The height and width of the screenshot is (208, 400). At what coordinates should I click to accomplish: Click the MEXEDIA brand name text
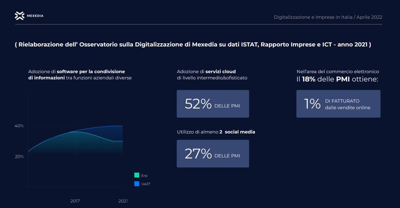pyautogui.click(x=35, y=16)
